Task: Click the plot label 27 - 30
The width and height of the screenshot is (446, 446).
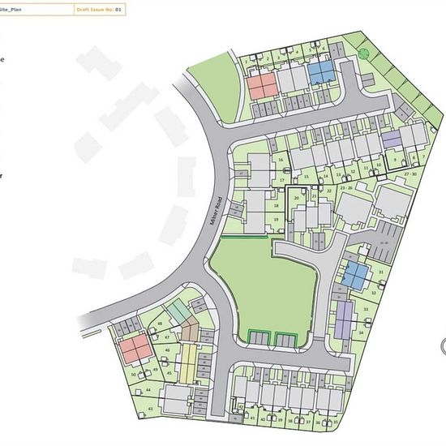Action: click(410, 174)
